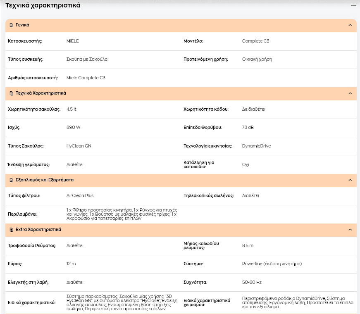This screenshot has width=360, height=314.
Task: Click the Complete C3 model value
Action: coord(255,41)
